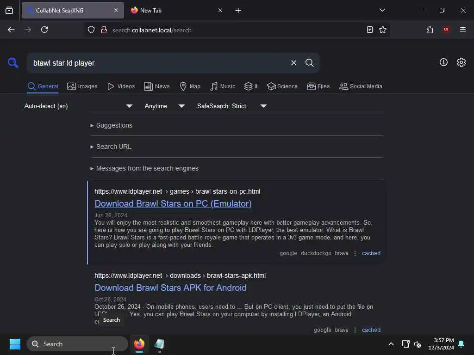Reload the current page
Viewport: 474px width, 355px height.
44,30
